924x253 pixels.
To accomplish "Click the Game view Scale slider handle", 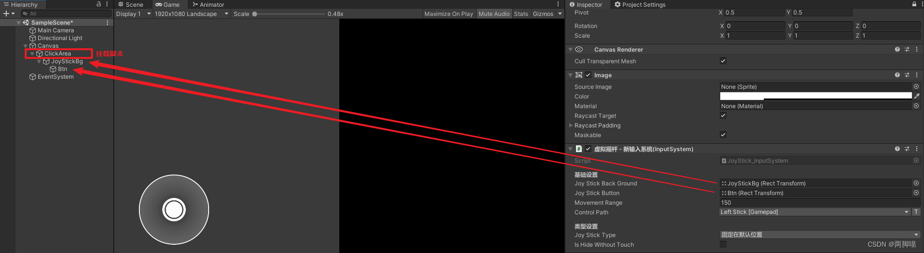I will 255,14.
